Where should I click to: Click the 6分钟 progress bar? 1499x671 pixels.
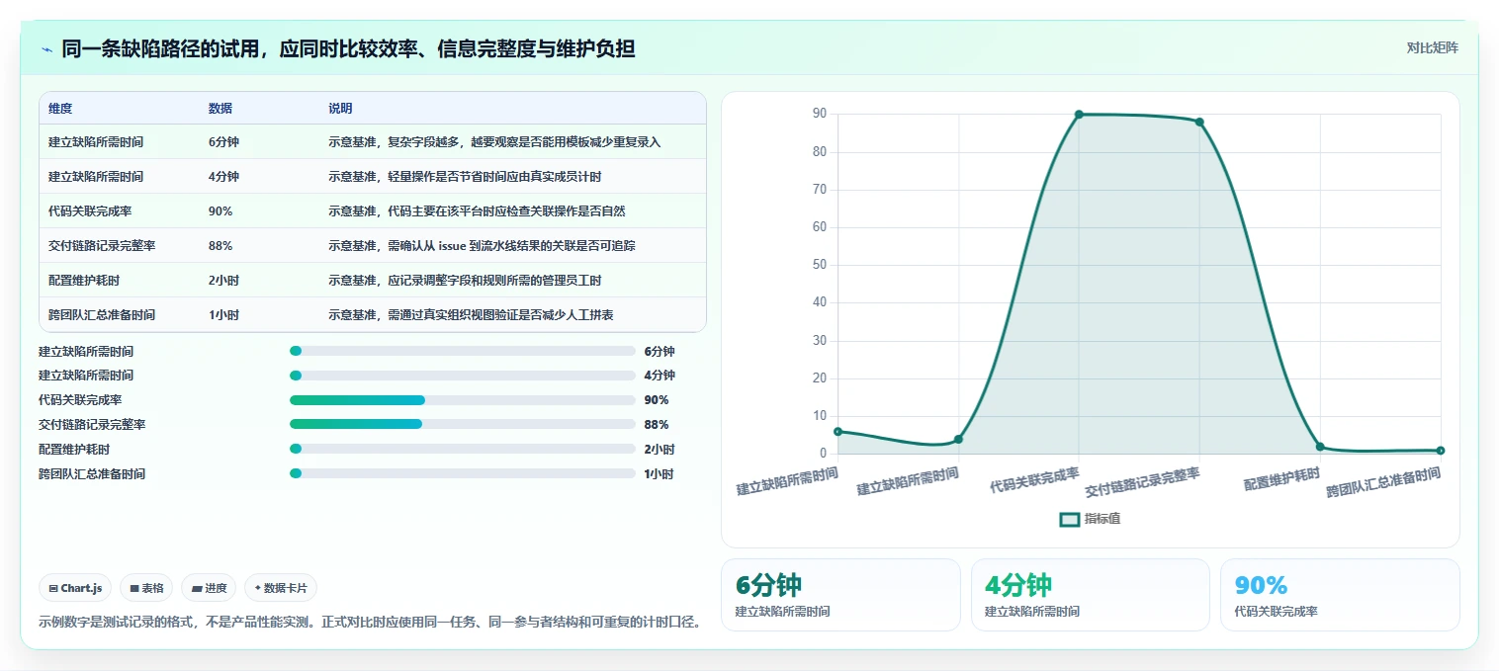pyautogui.click(x=462, y=351)
